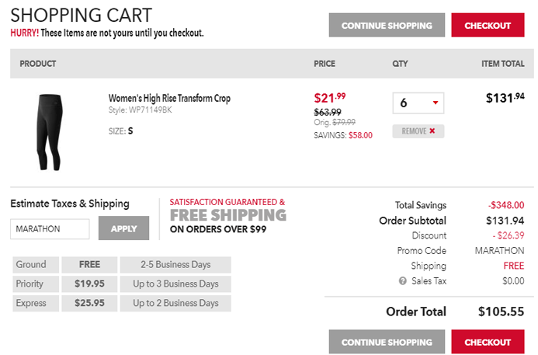The width and height of the screenshot is (538, 355).
Task: Click the Free Shipping promotional banner
Action: coord(227,215)
